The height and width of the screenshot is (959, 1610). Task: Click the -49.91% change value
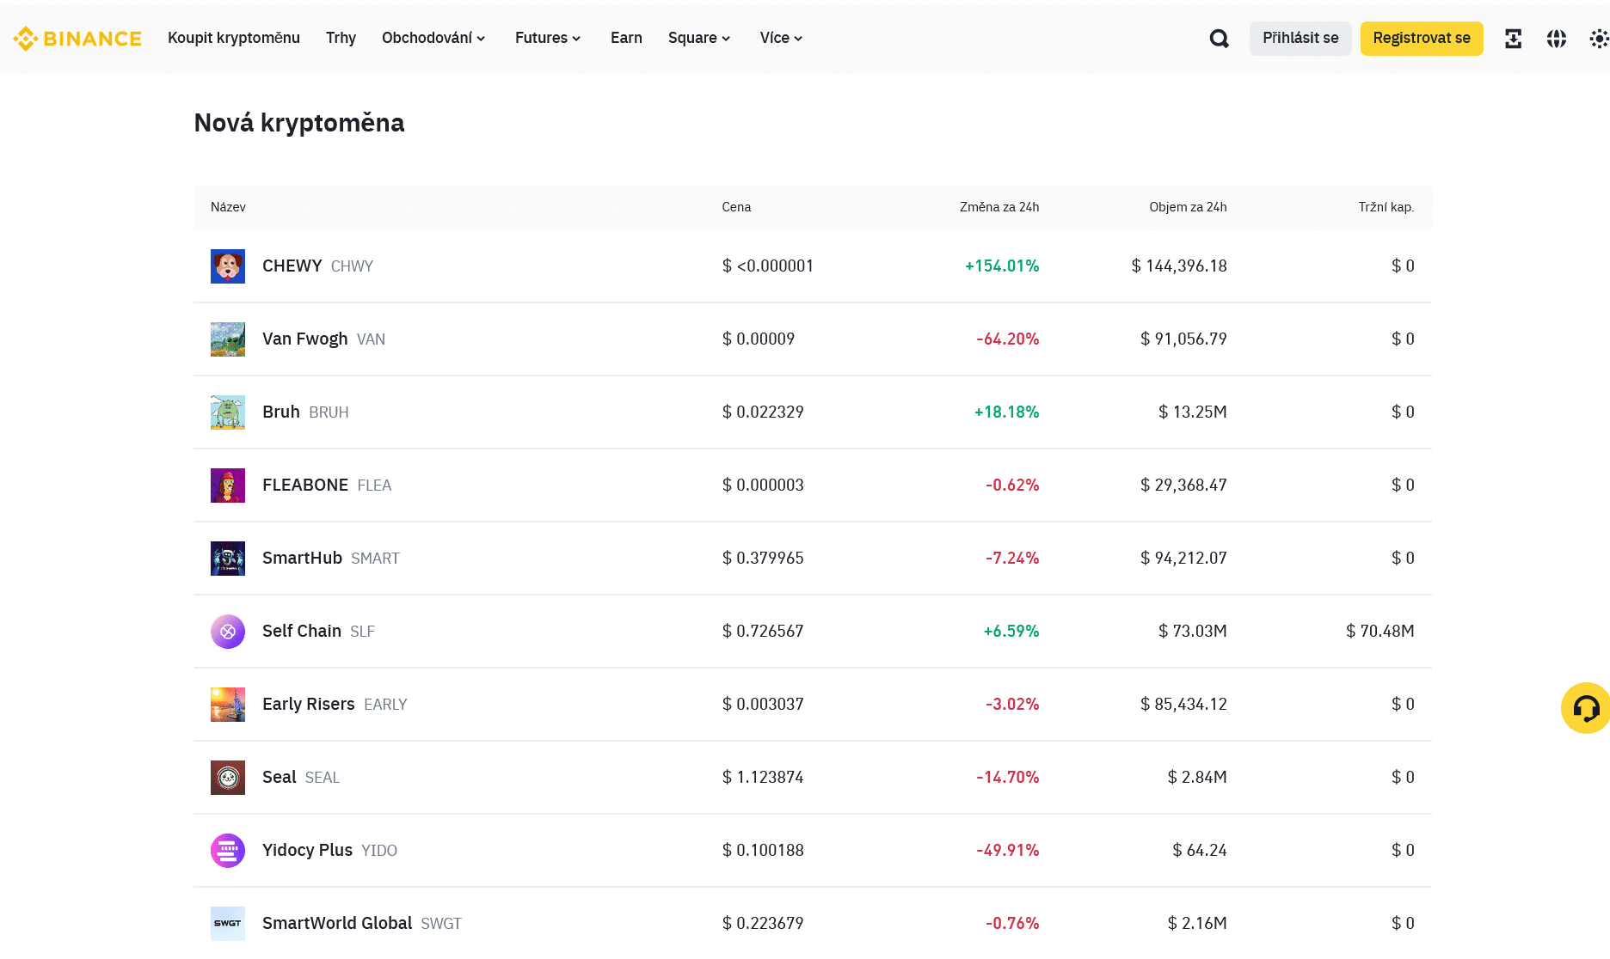(x=1007, y=851)
